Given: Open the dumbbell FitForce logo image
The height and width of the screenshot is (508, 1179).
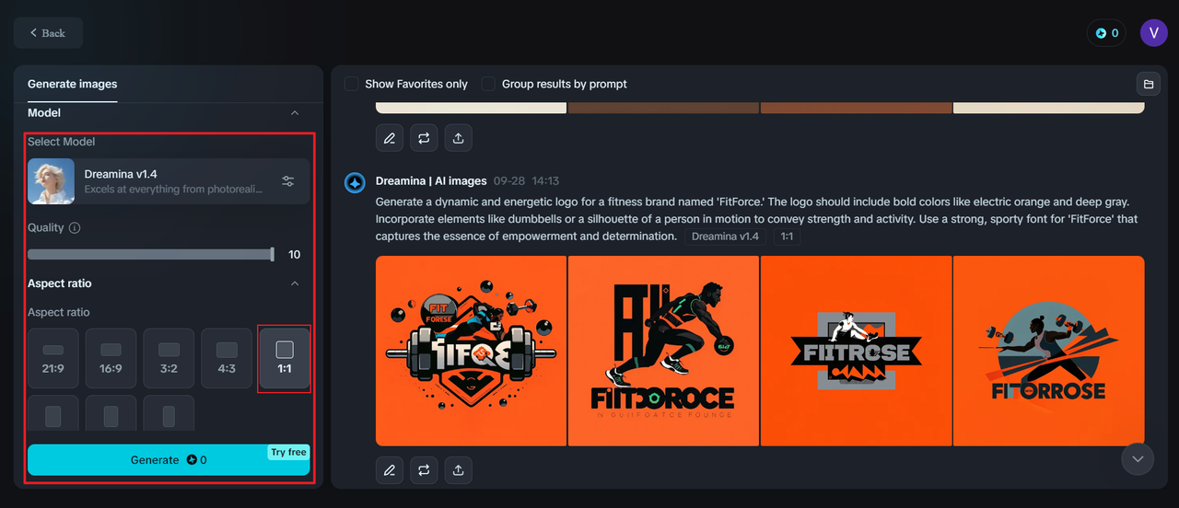Looking at the screenshot, I should [x=471, y=351].
